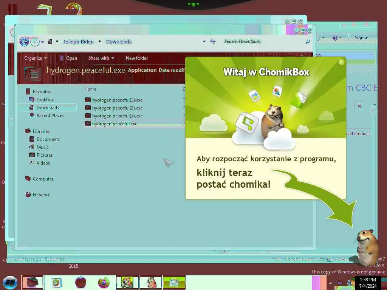Open the Videos library
This screenshot has width=387, height=290.
40,163
